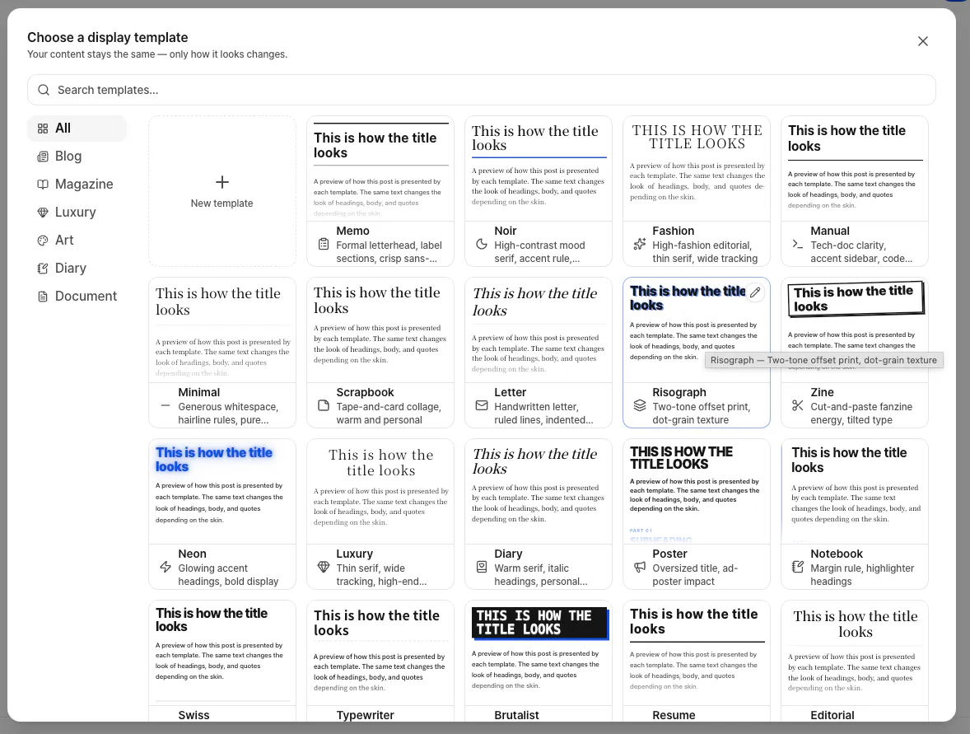Click the Diary template book icon
This screenshot has height=734, width=970.
(x=481, y=566)
